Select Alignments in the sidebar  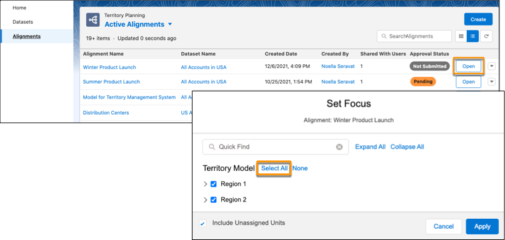(x=27, y=36)
